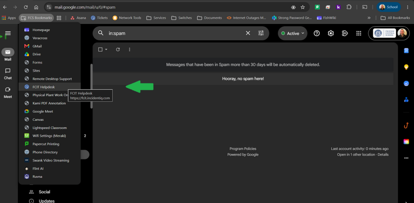This screenshot has height=203, width=414.
Task: Select Sites in the bookmarks menu
Action: [x=50, y=71]
